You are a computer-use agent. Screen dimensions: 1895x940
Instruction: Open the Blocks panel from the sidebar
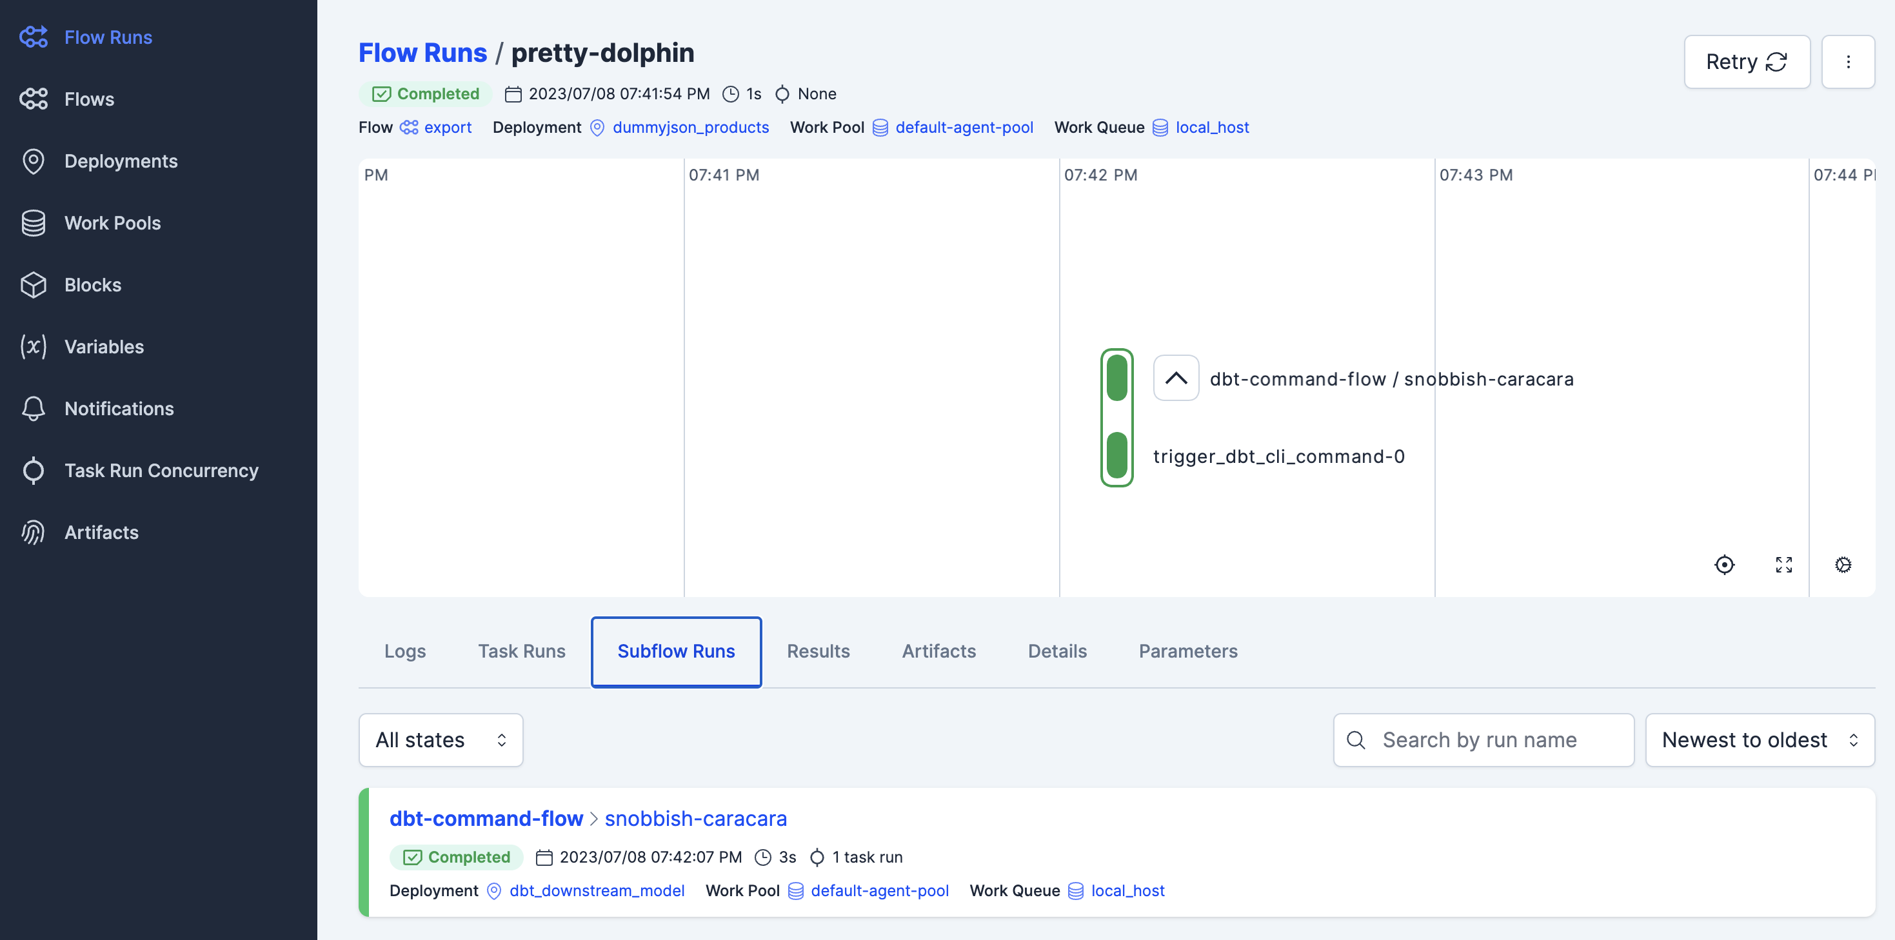92,285
